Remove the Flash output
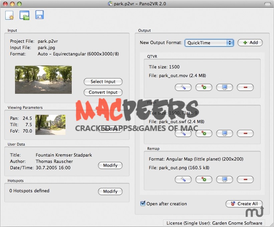The image size is (274, 227). 245,133
